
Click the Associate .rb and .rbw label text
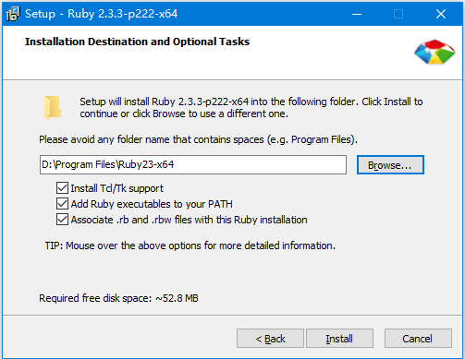click(x=189, y=220)
